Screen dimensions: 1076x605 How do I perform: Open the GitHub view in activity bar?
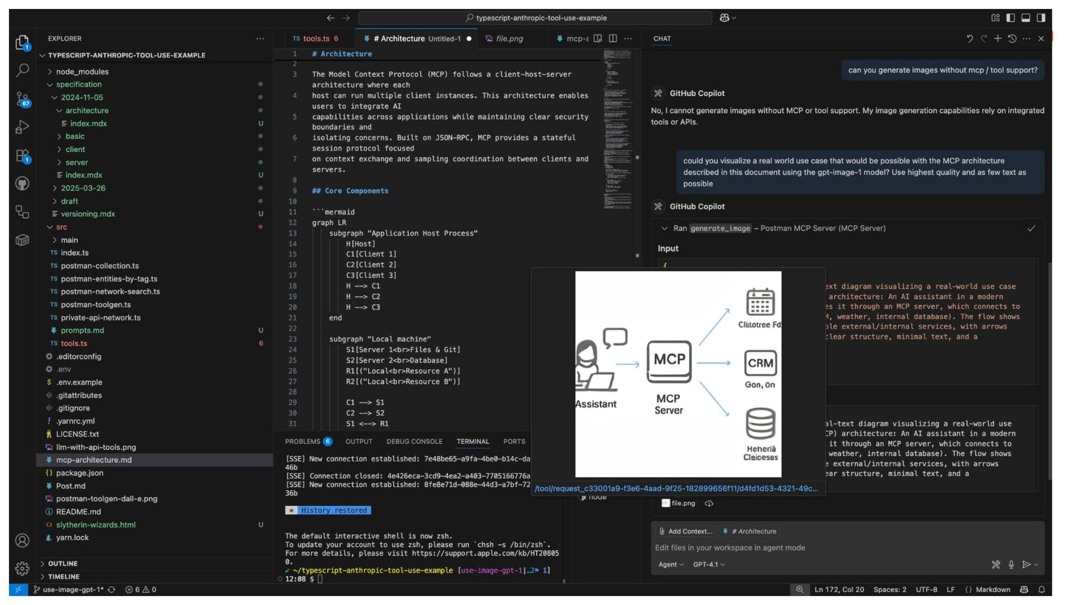22,184
